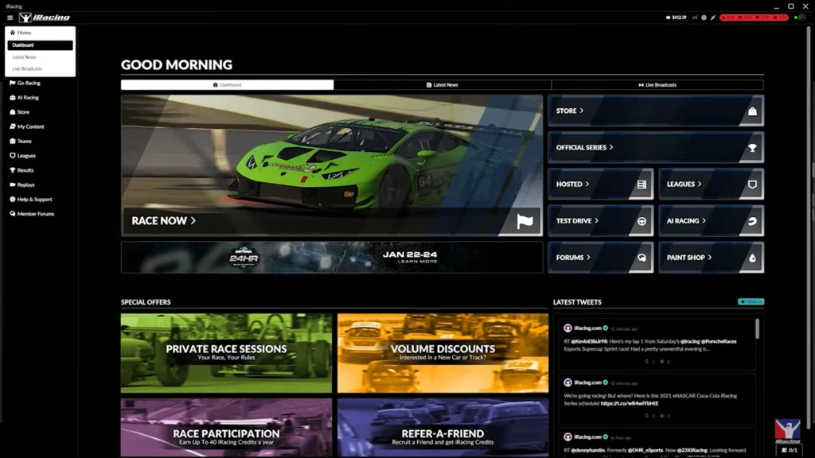Click the chat bubbles icon on Forums tile
Screen dimensions: 815x458
tap(642, 258)
